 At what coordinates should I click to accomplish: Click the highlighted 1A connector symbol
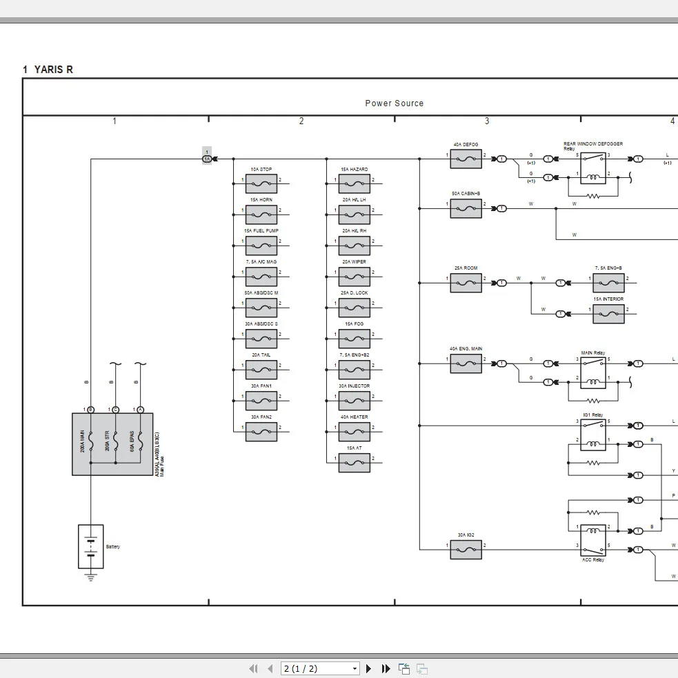[x=207, y=159]
